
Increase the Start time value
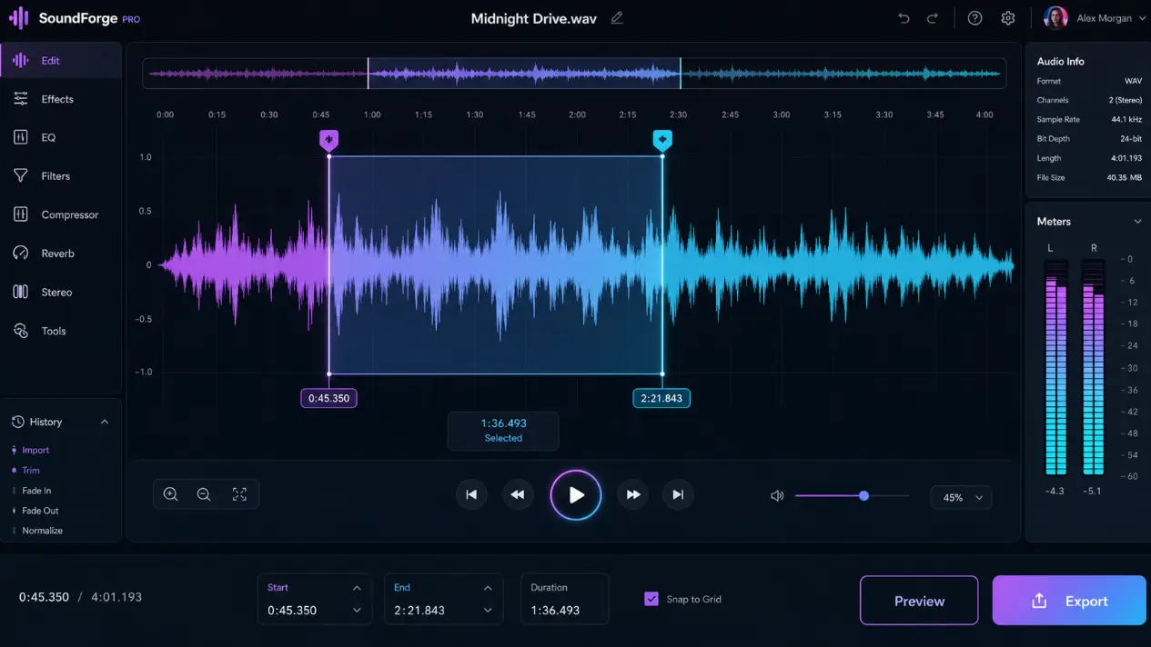point(357,588)
